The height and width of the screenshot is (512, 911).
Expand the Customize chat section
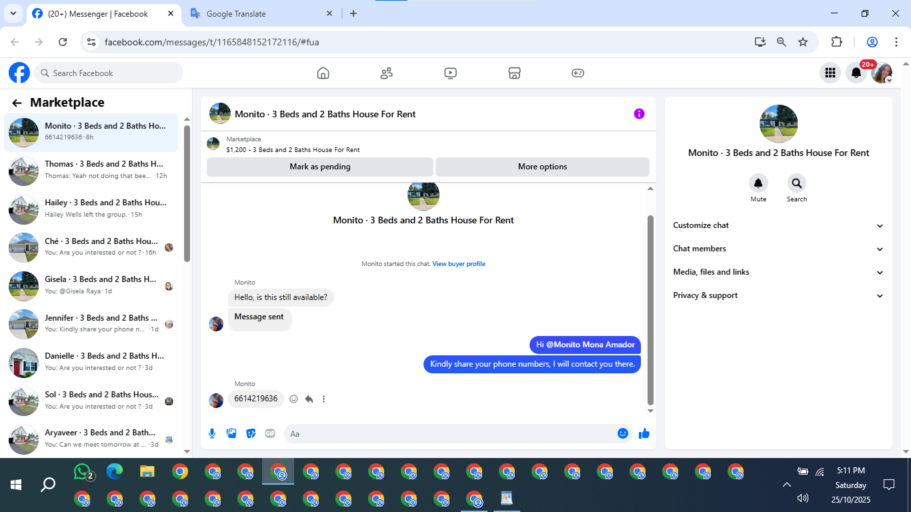[778, 225]
